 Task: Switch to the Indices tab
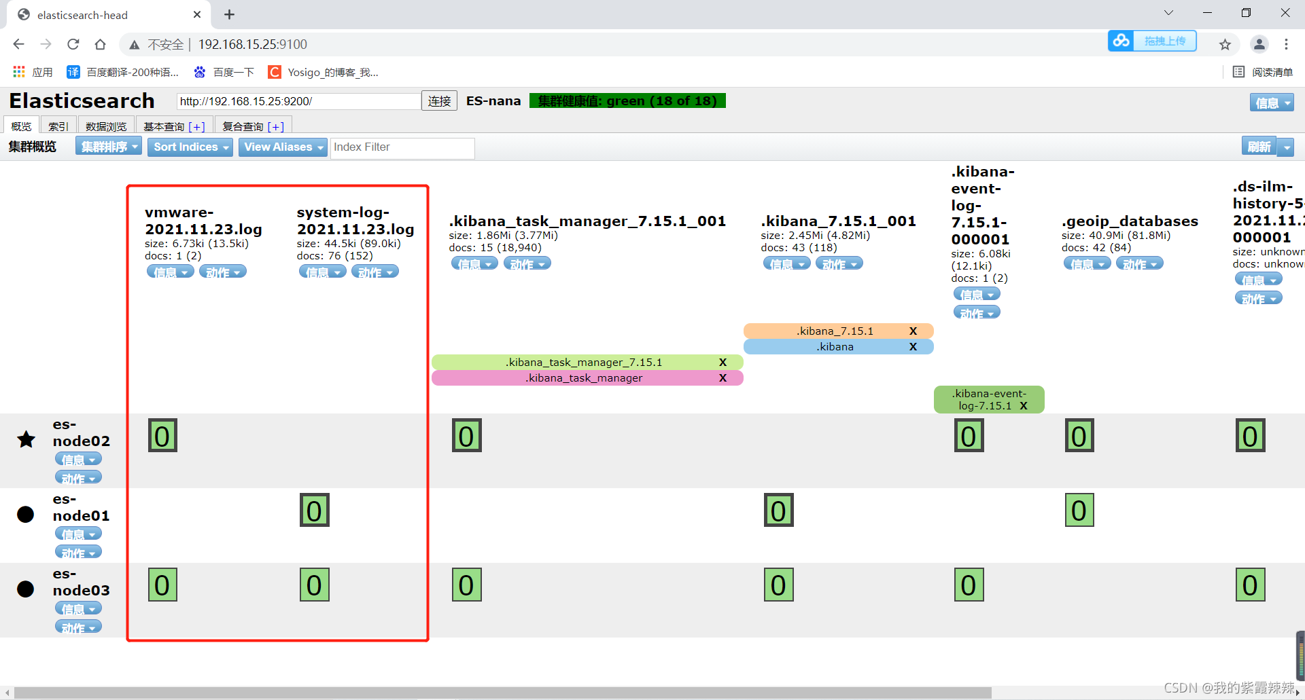pyautogui.click(x=58, y=126)
